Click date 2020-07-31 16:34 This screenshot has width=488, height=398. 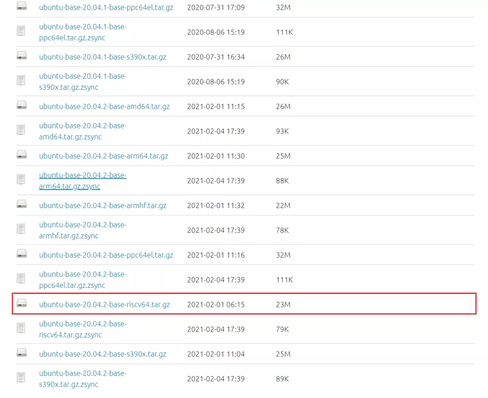click(x=216, y=57)
